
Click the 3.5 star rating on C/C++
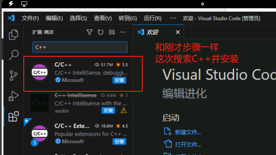tap(125, 65)
